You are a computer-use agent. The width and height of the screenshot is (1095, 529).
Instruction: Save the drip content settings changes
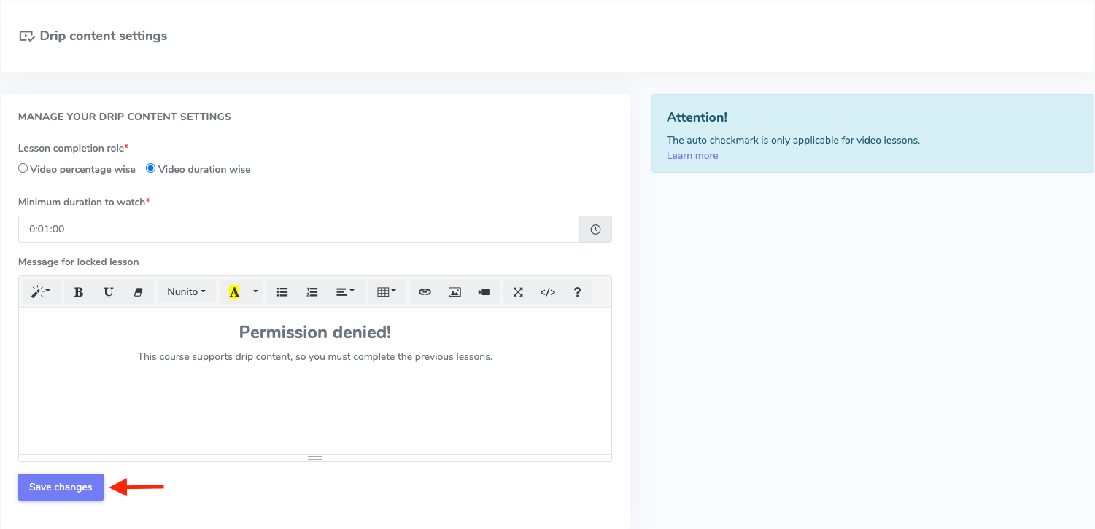pos(61,487)
